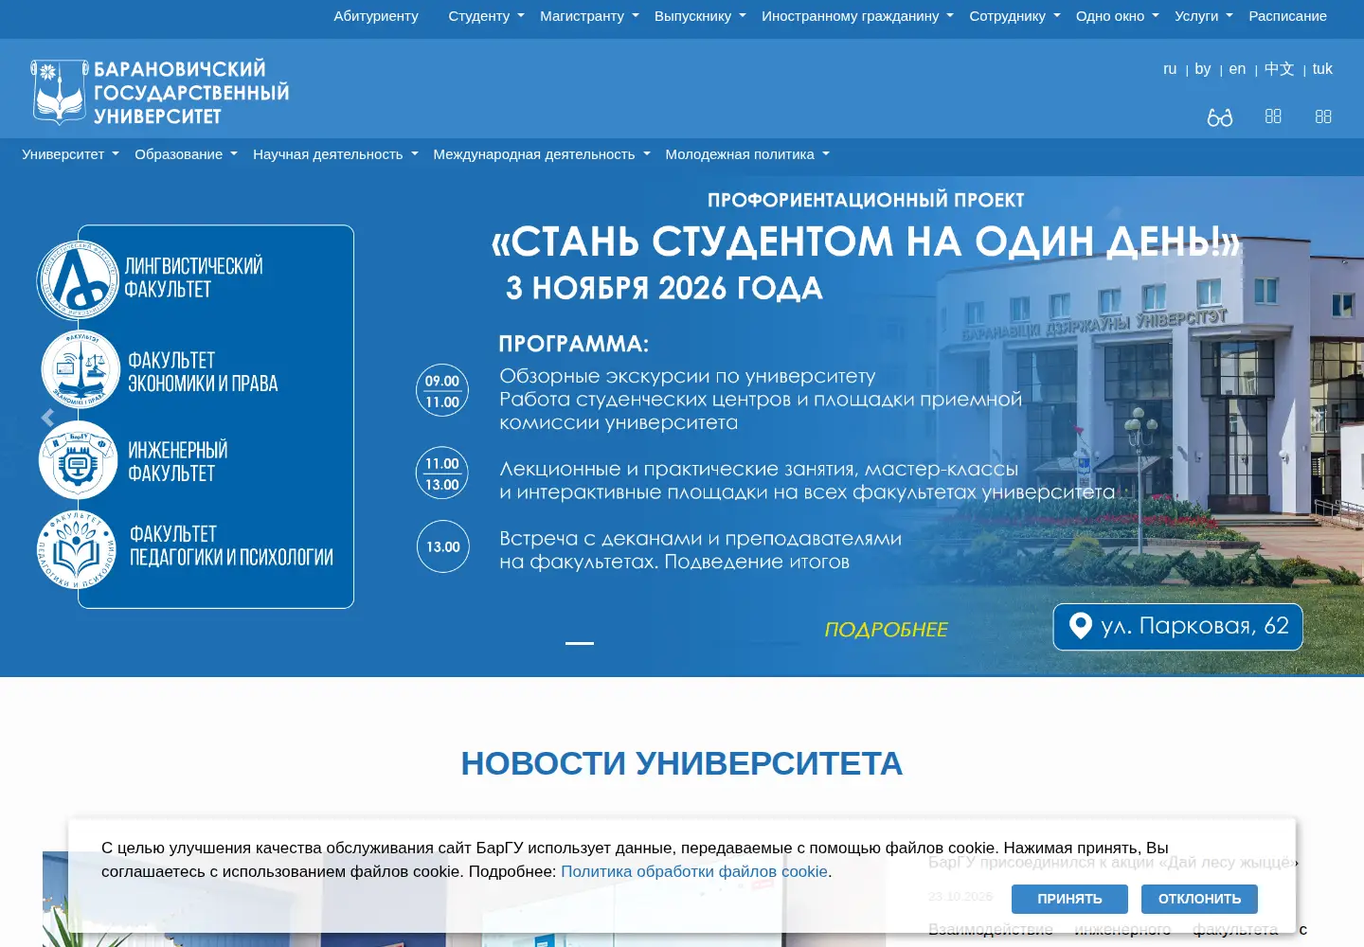Viewport: 1364px width, 947px height.
Task: Expand Молодежная политика menu
Action: pos(747,154)
